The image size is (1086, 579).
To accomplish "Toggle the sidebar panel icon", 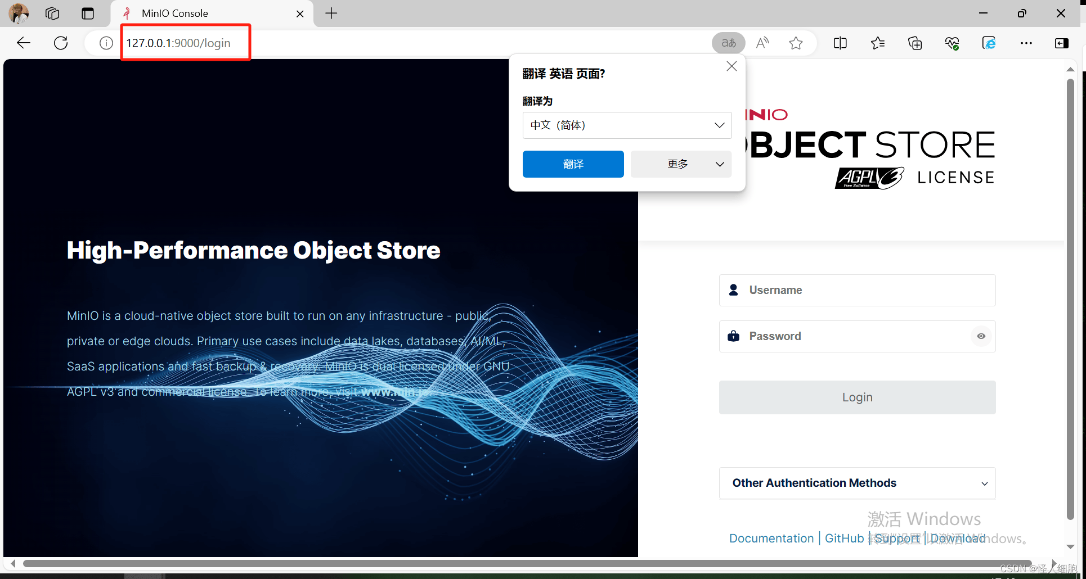I will [1062, 43].
